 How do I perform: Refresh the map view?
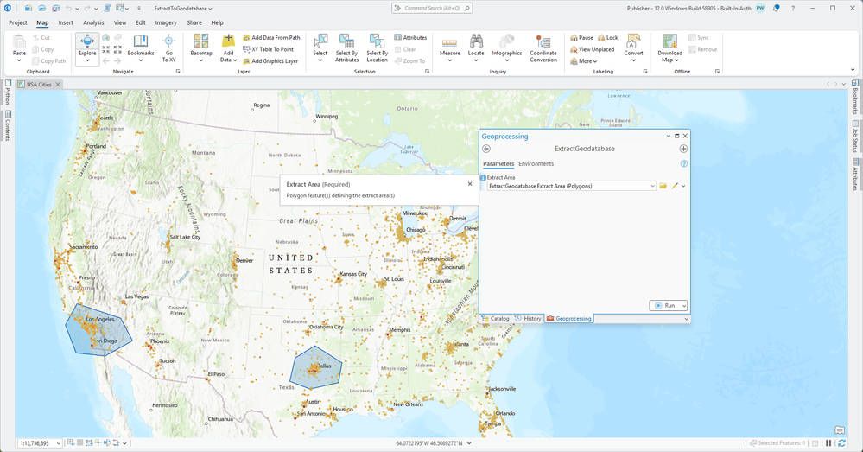841,443
